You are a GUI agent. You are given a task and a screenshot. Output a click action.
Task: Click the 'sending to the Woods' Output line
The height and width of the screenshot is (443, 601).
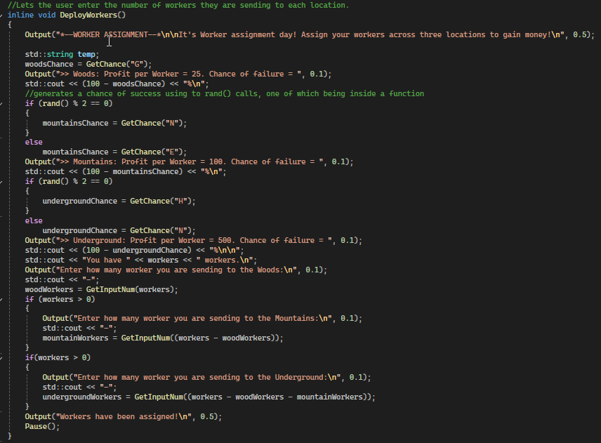point(176,270)
